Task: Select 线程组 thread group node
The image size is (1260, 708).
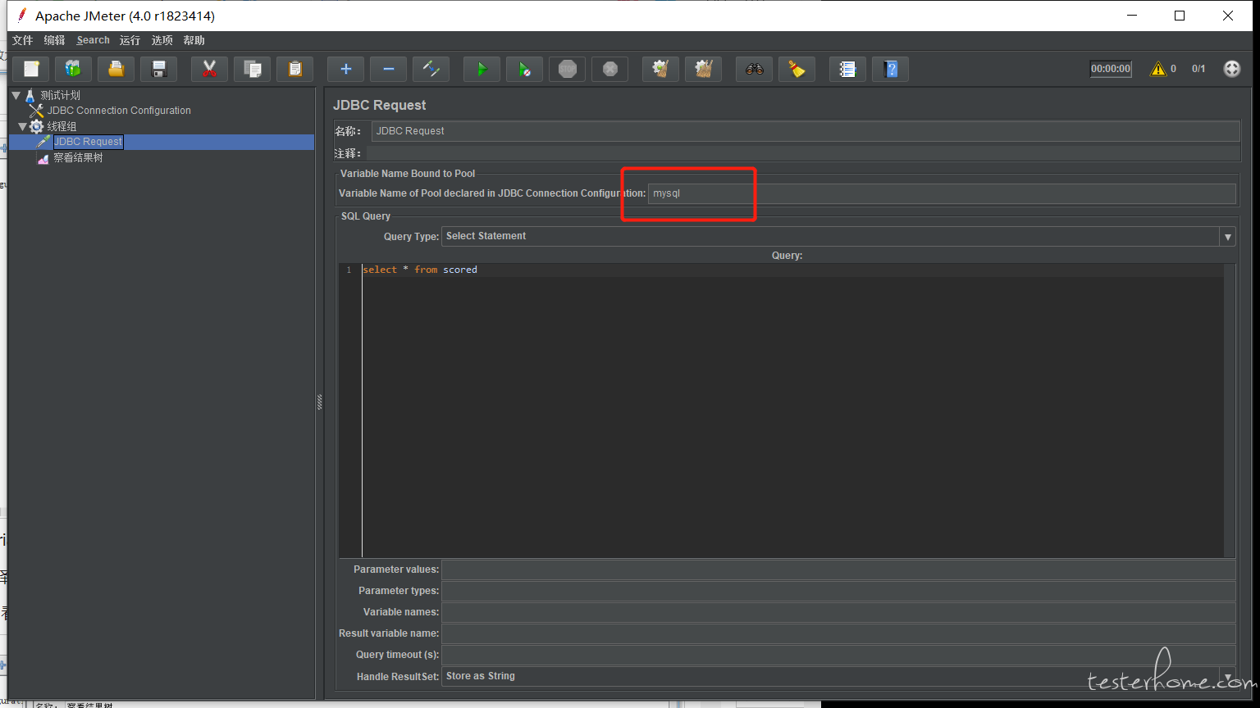Action: click(62, 126)
